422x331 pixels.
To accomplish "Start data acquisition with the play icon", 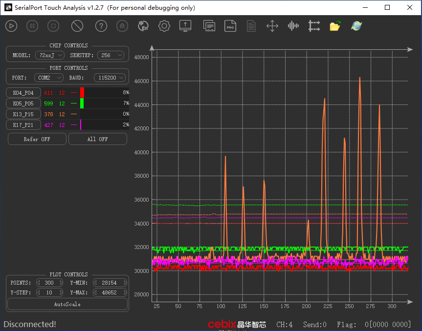I will [x=11, y=26].
